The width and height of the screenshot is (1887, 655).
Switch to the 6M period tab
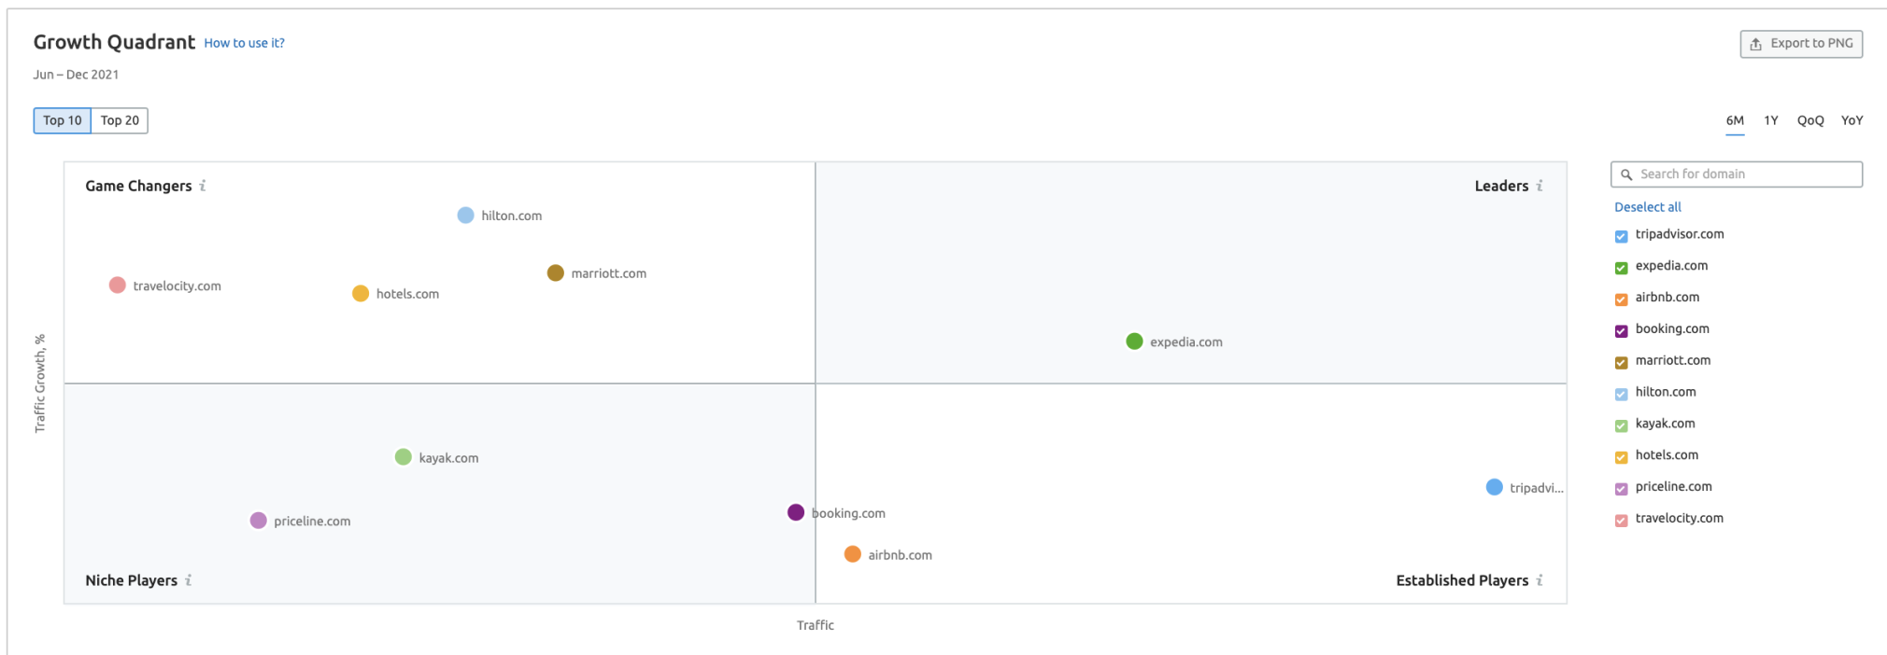tap(1735, 120)
